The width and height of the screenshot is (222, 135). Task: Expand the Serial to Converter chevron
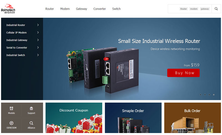tap(38, 47)
